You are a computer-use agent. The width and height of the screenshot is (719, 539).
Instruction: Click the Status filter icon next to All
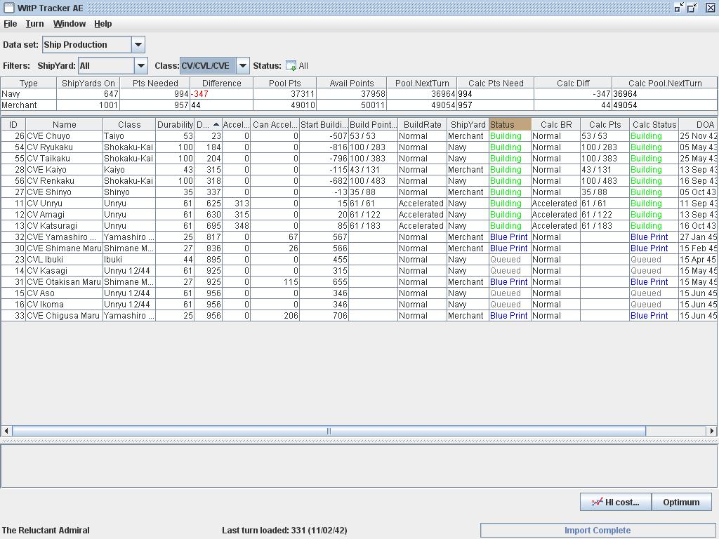point(291,66)
